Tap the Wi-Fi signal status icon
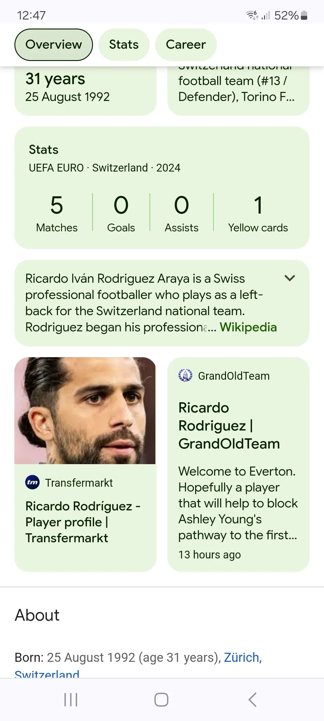 click(x=252, y=15)
